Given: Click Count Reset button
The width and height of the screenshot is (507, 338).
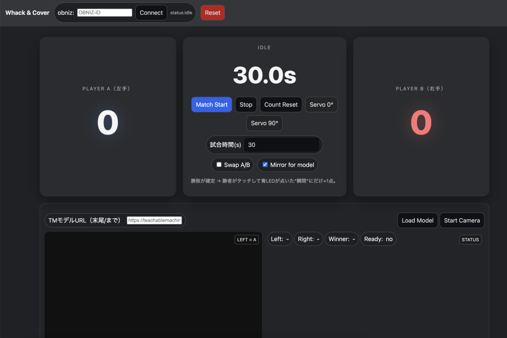Looking at the screenshot, I should click(x=281, y=104).
